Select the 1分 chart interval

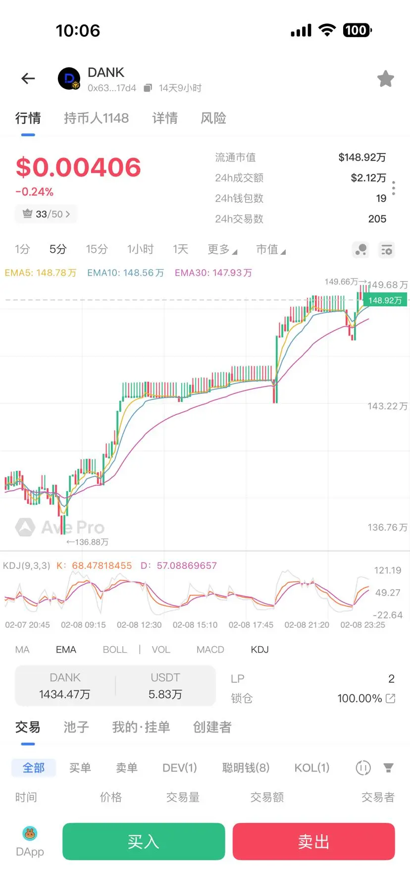[x=22, y=249]
